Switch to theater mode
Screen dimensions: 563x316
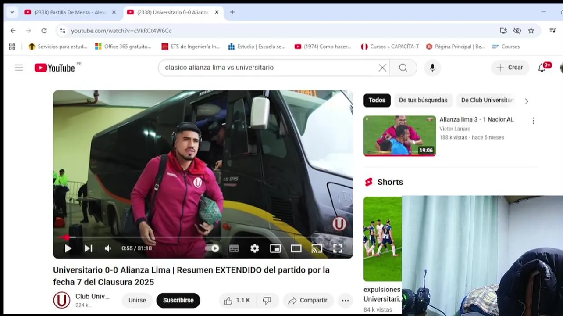296,248
